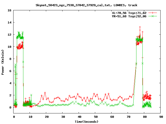Screen dimensions: 166x124
Task: Select the XL-70.56 Tsys:71.62 legend label
Action: tap(129, 13)
